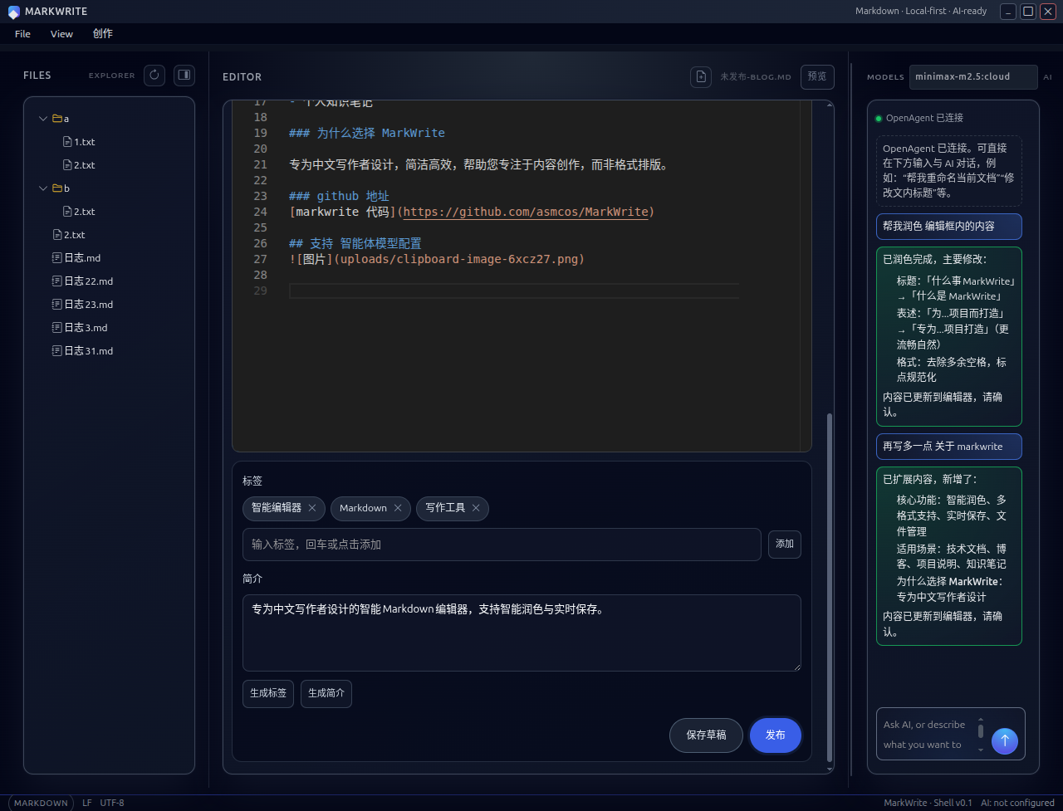Viewport: 1063px width, 811px height.
Task: Collapse folder a with its chevron
Action: [x=43, y=119]
